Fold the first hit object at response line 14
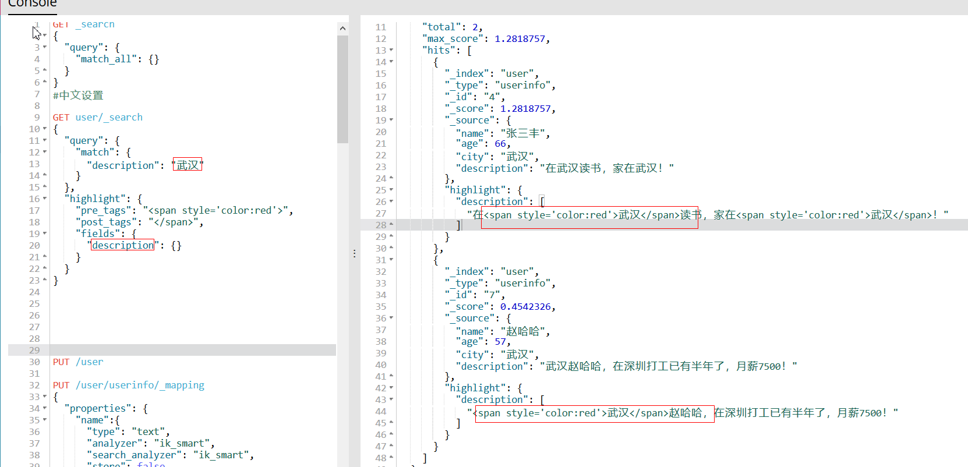This screenshot has width=968, height=467. 391,62
